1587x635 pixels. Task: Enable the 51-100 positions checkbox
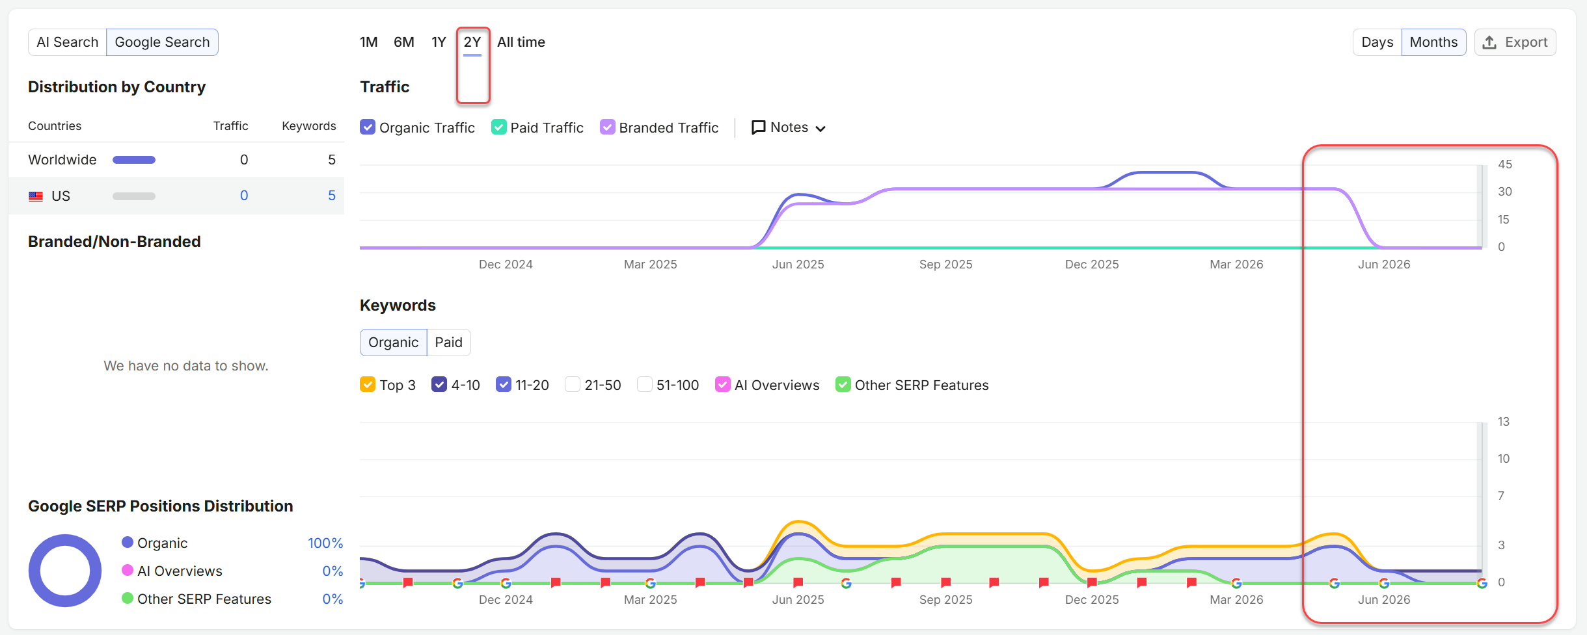[644, 385]
